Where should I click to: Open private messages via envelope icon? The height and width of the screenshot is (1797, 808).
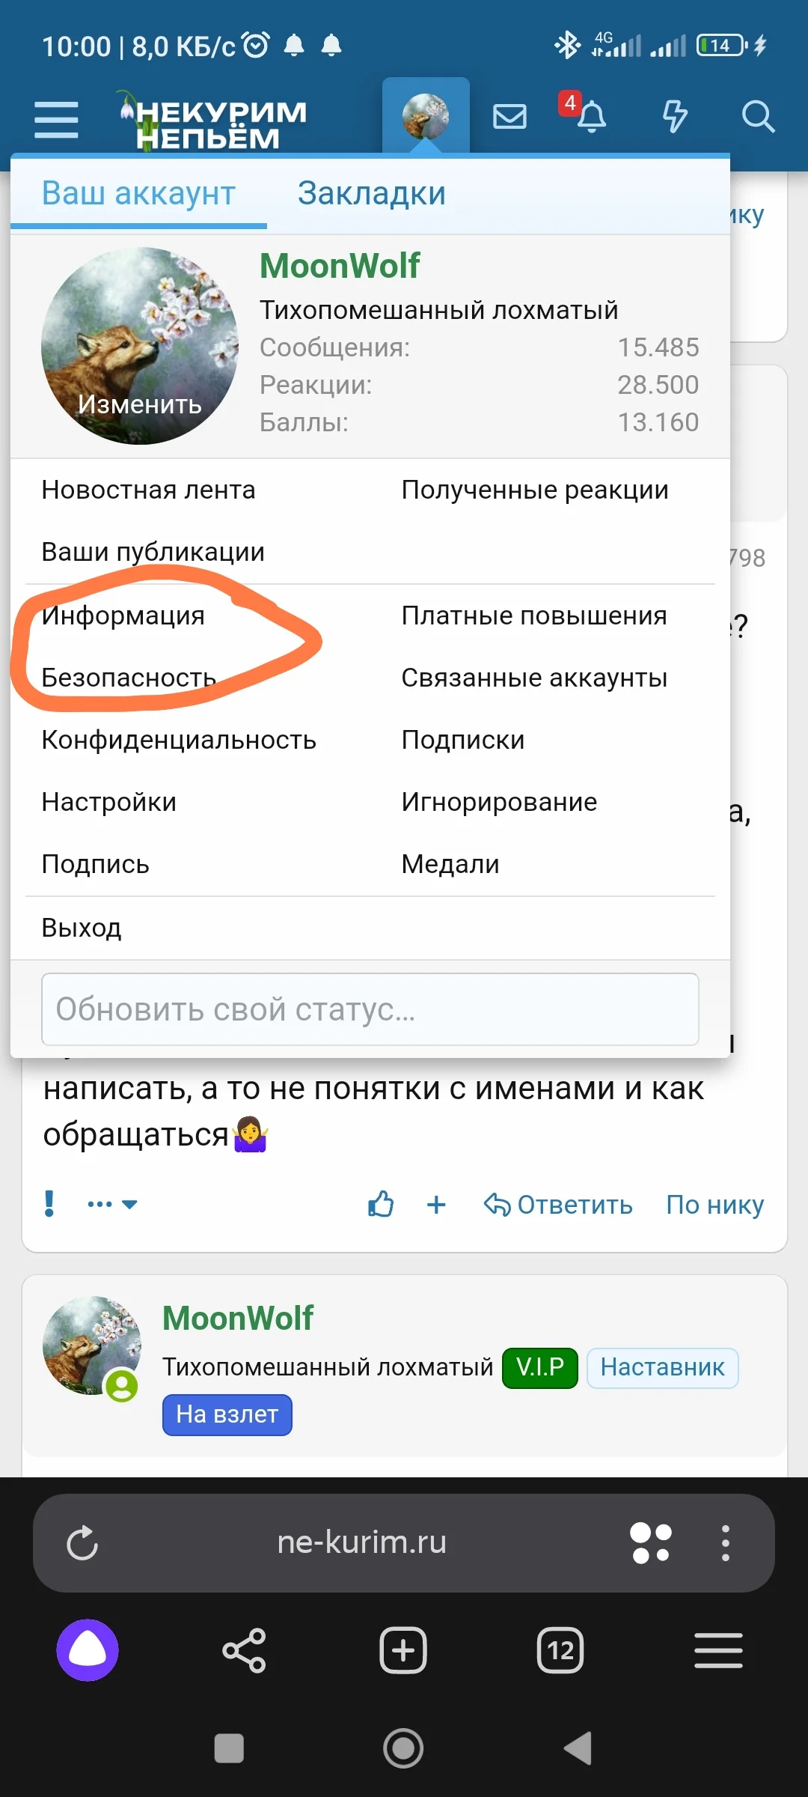[x=509, y=116]
